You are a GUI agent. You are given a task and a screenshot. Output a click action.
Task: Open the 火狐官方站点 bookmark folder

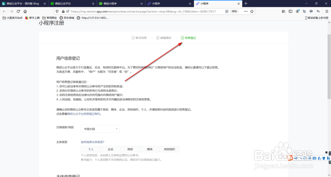[13, 18]
